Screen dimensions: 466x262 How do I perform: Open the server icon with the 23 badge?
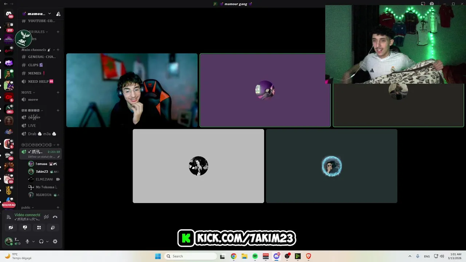pos(9,178)
